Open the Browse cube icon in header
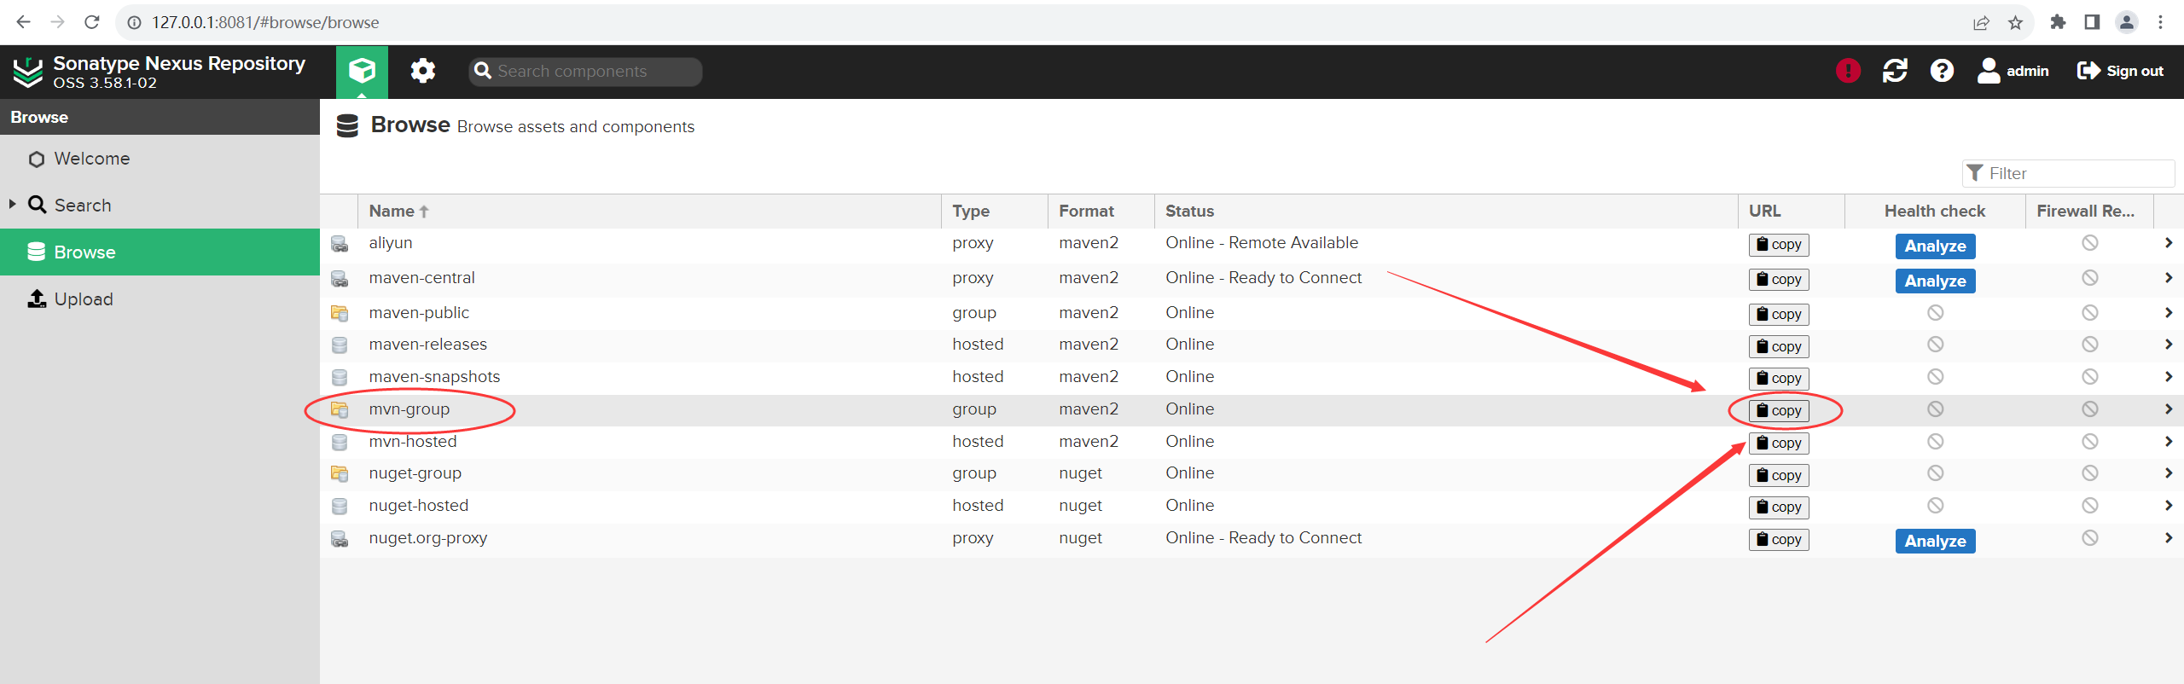The height and width of the screenshot is (684, 2184). 362,71
